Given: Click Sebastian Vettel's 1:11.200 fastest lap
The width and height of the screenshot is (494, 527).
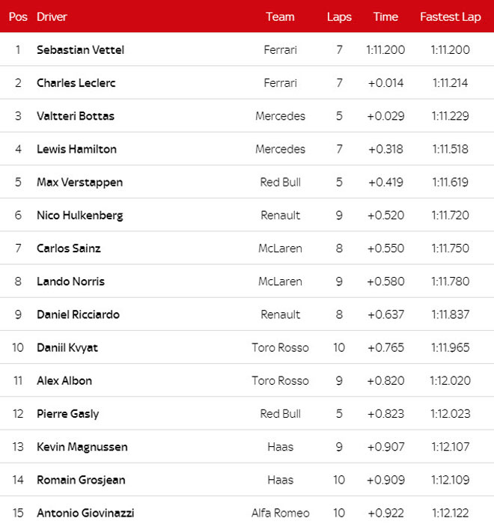Looking at the screenshot, I should [450, 50].
